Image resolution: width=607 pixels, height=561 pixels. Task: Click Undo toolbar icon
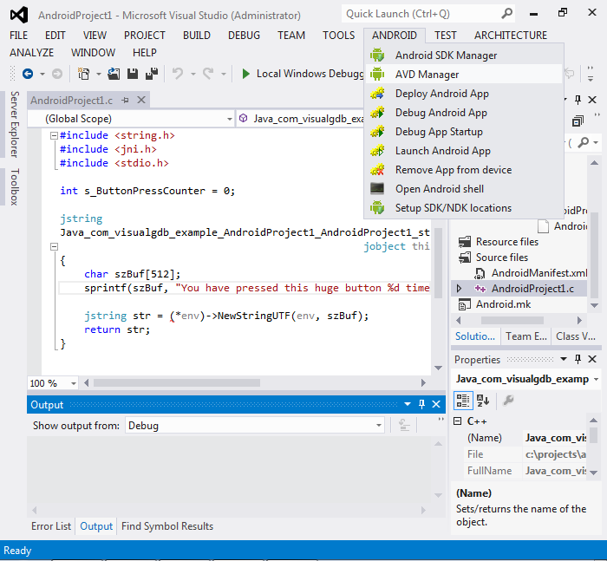point(178,73)
